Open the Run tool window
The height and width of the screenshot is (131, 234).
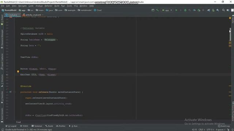point(73,126)
